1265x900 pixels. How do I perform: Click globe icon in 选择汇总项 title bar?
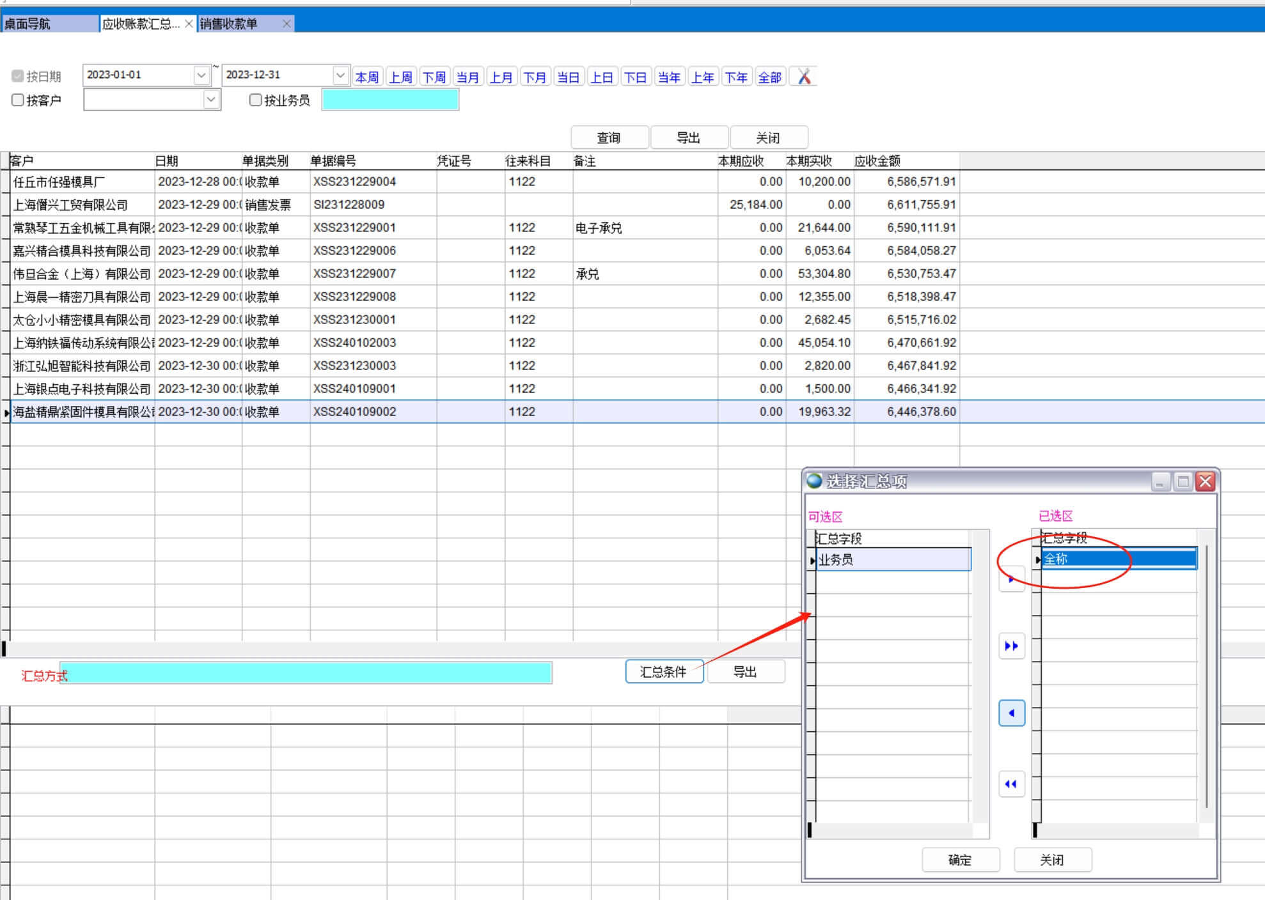point(814,481)
